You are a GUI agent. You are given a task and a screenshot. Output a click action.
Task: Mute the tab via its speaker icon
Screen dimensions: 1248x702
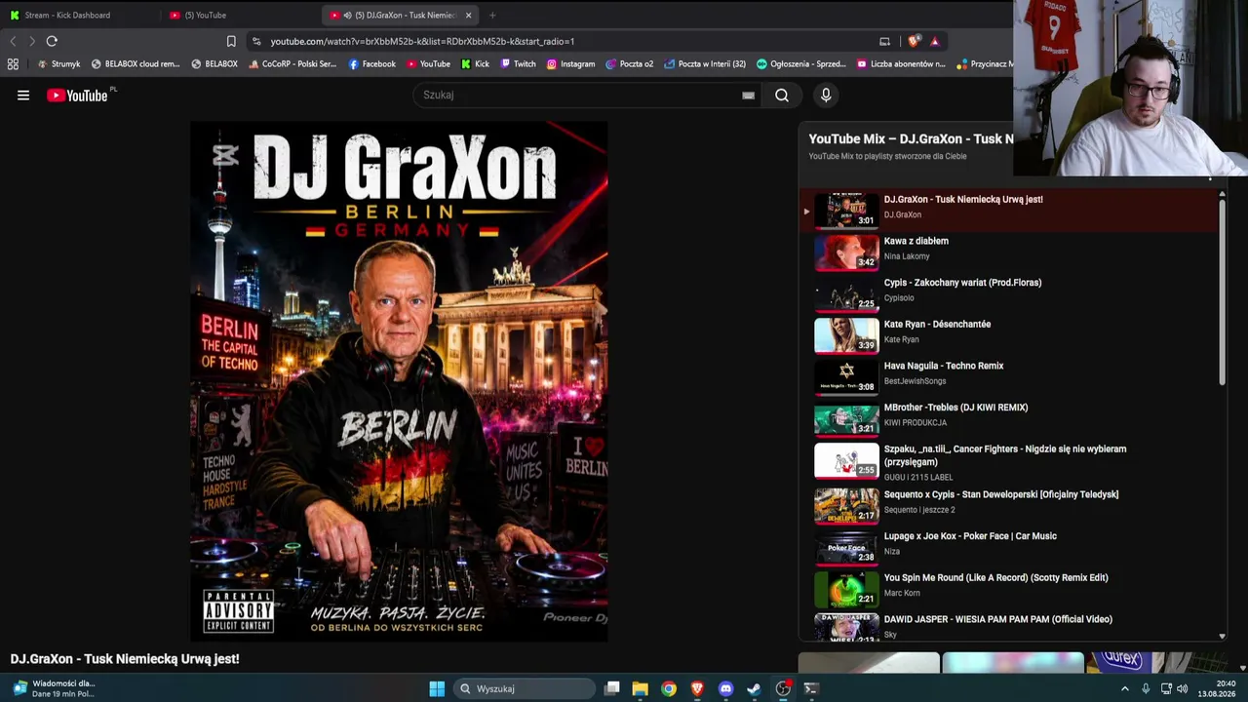click(348, 15)
